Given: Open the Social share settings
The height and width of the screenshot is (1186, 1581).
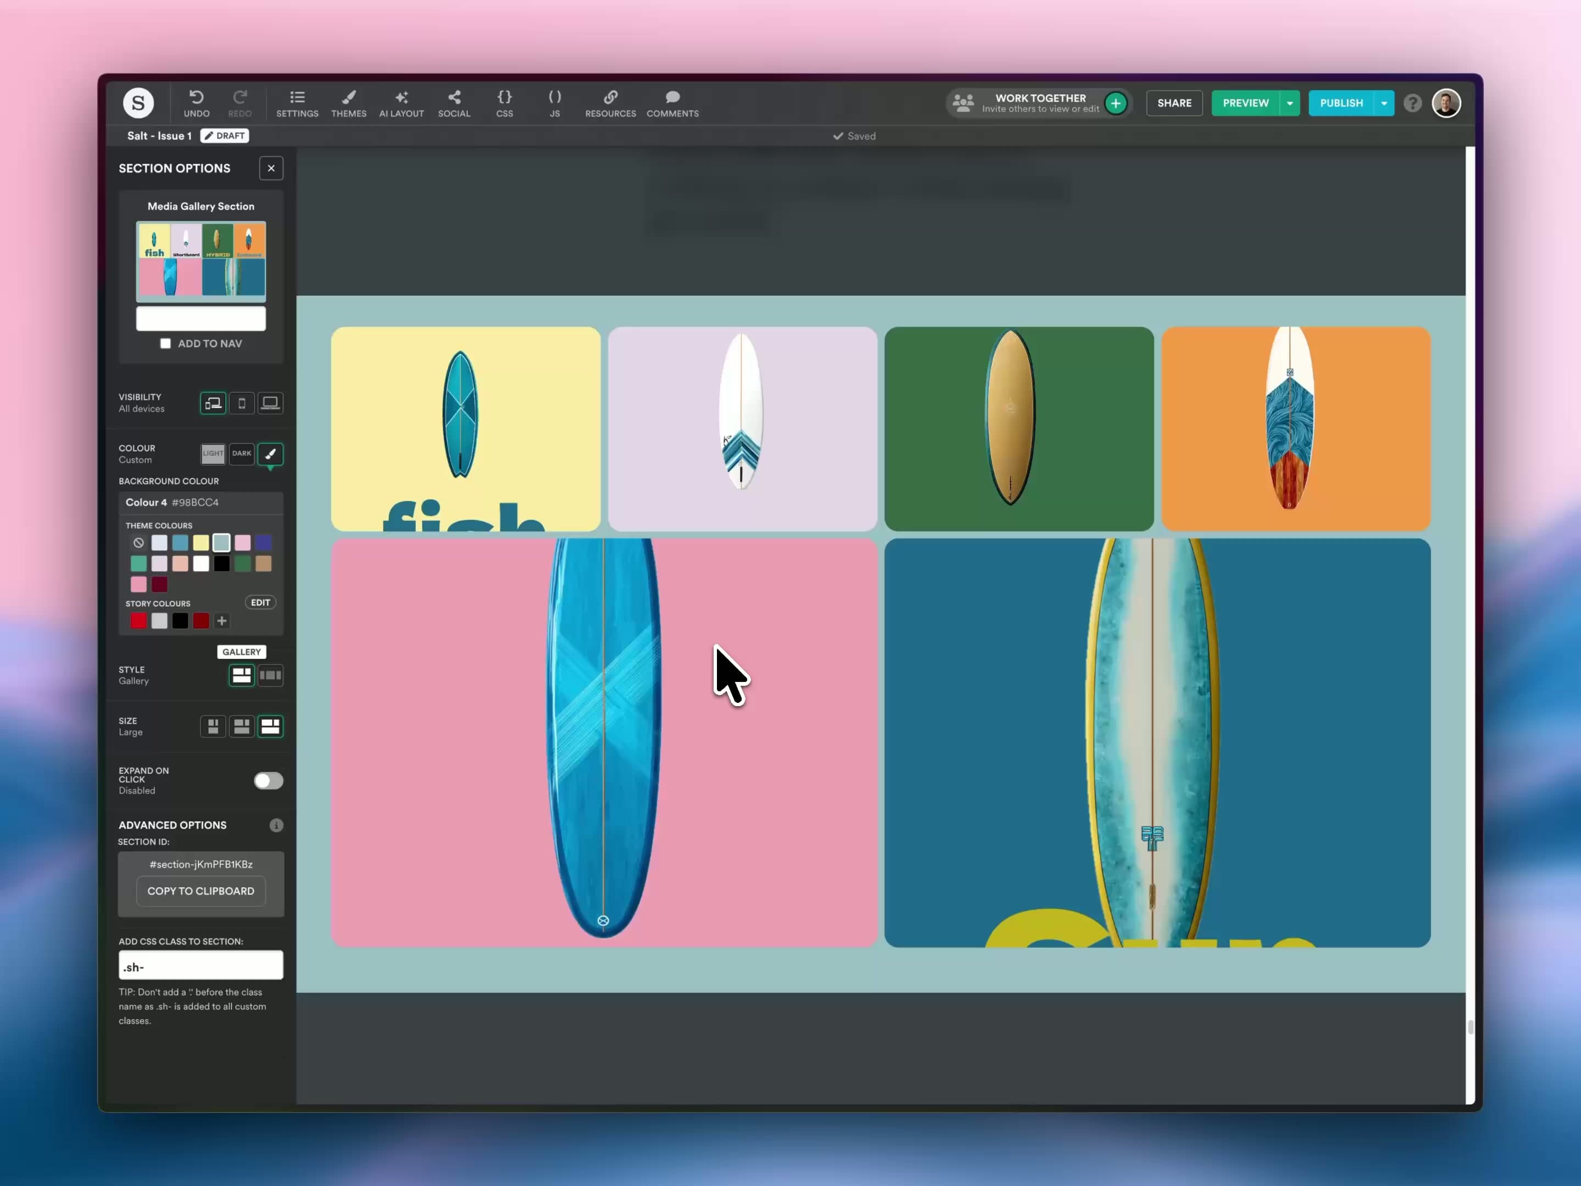Looking at the screenshot, I should coord(454,103).
